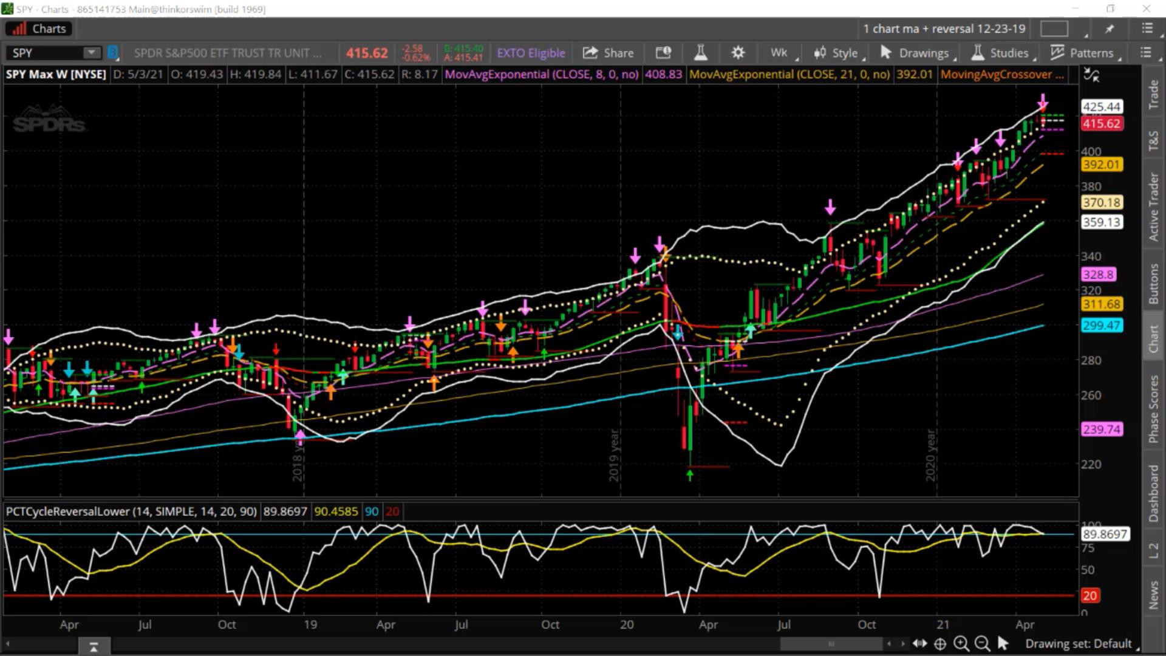The image size is (1166, 656).
Task: Click the far-left scroll arrow at bottom
Action: pyautogui.click(x=9, y=643)
